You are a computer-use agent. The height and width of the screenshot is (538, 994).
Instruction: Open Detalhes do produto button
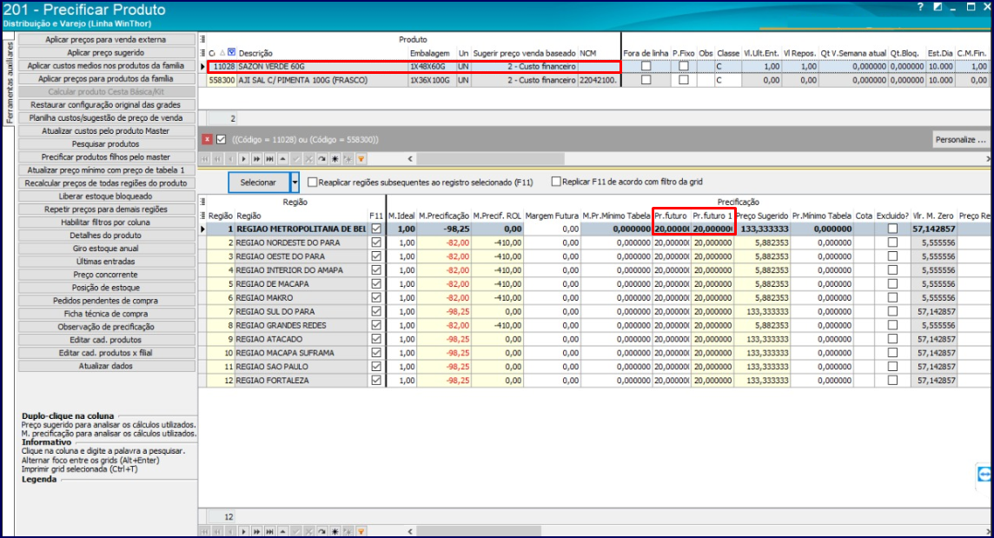pyautogui.click(x=106, y=236)
